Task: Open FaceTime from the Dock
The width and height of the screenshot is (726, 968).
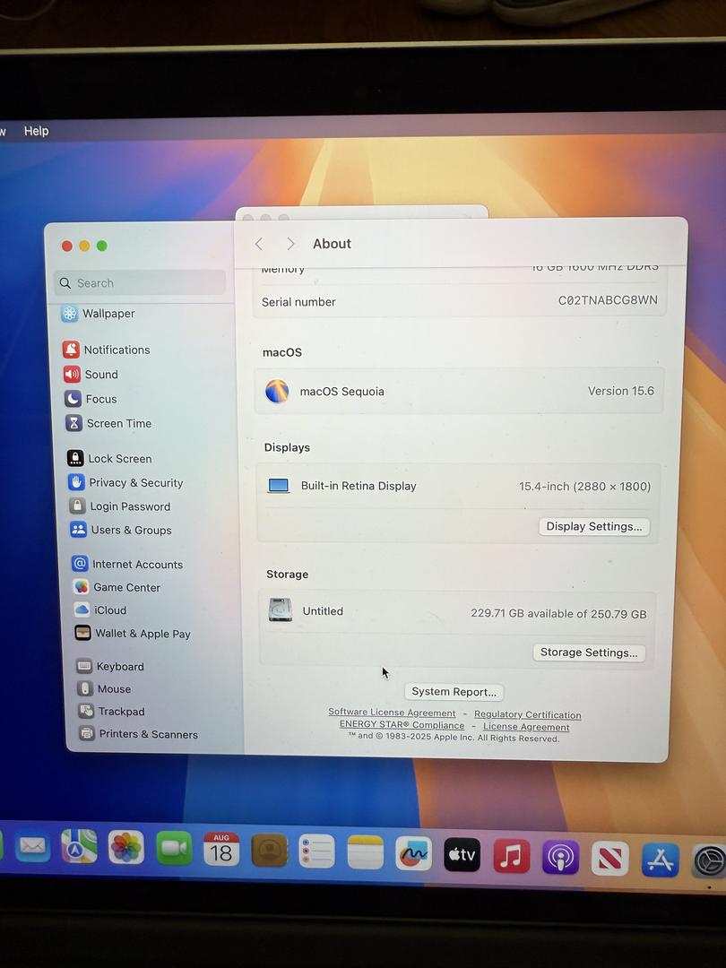Action: [174, 849]
